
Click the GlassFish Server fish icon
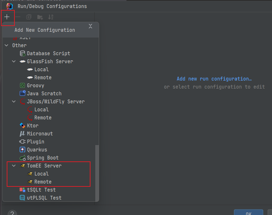22,61
